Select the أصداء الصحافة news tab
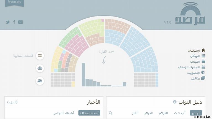Image resolution: width=212 pixels, height=119 pixels. point(89,113)
